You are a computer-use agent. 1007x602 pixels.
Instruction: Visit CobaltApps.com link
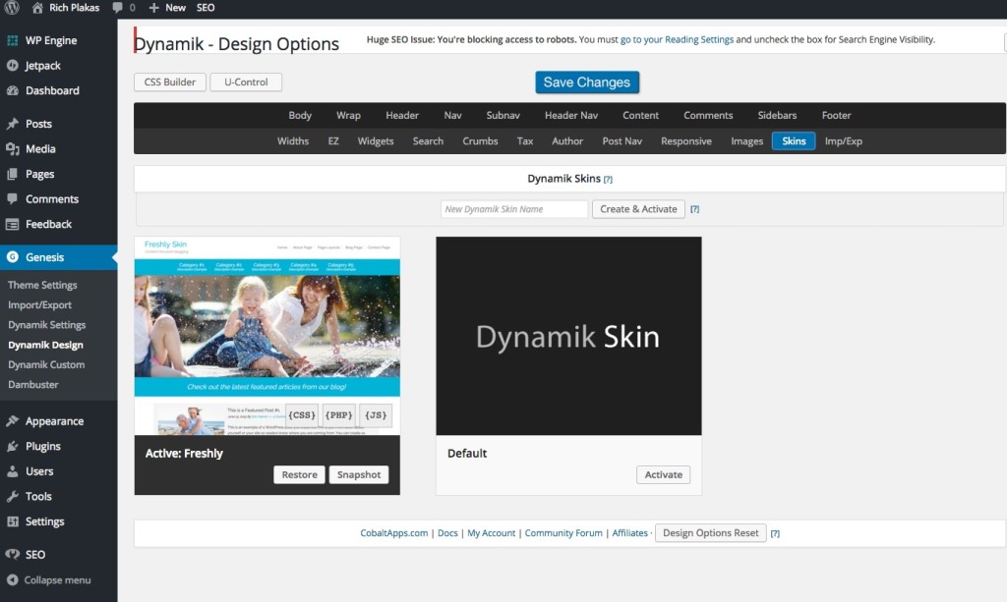point(393,532)
